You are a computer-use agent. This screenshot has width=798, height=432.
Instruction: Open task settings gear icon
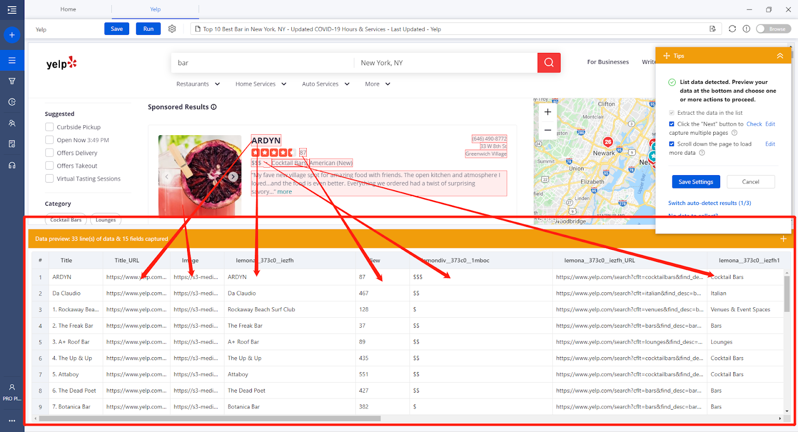click(172, 29)
